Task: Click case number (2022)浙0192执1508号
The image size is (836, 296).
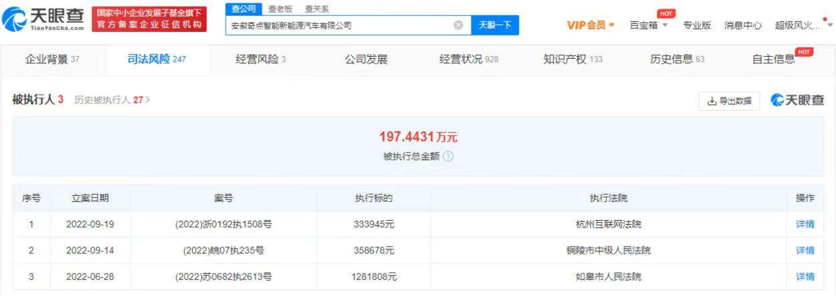Action: tap(224, 225)
